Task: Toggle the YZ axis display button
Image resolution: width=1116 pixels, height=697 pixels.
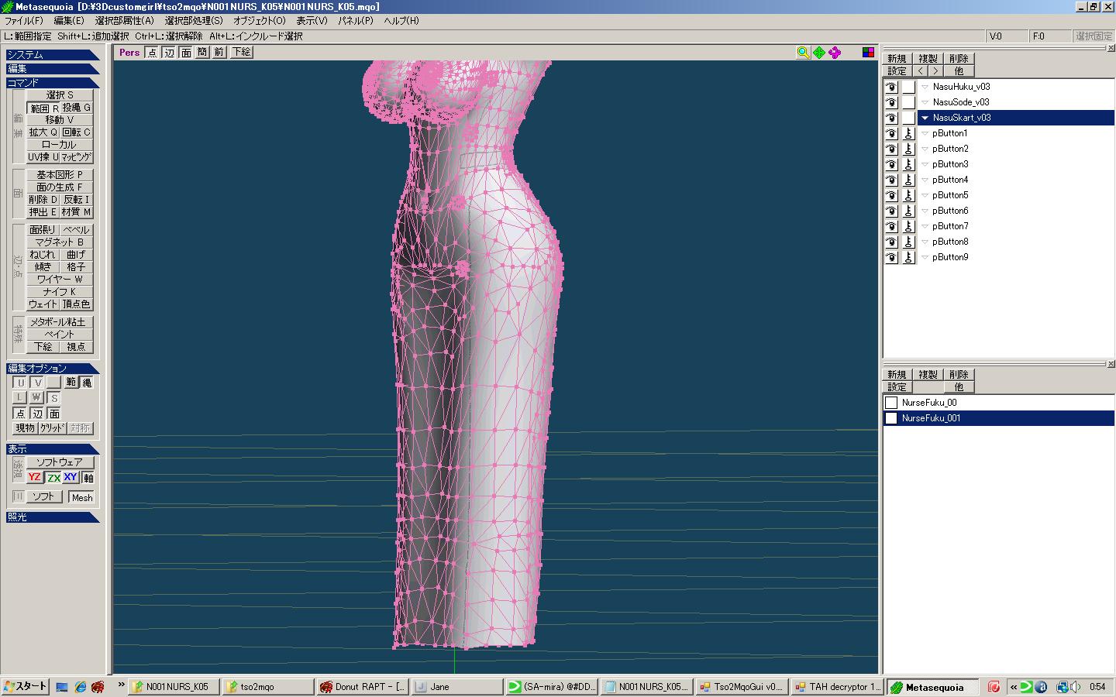Action: [x=34, y=477]
